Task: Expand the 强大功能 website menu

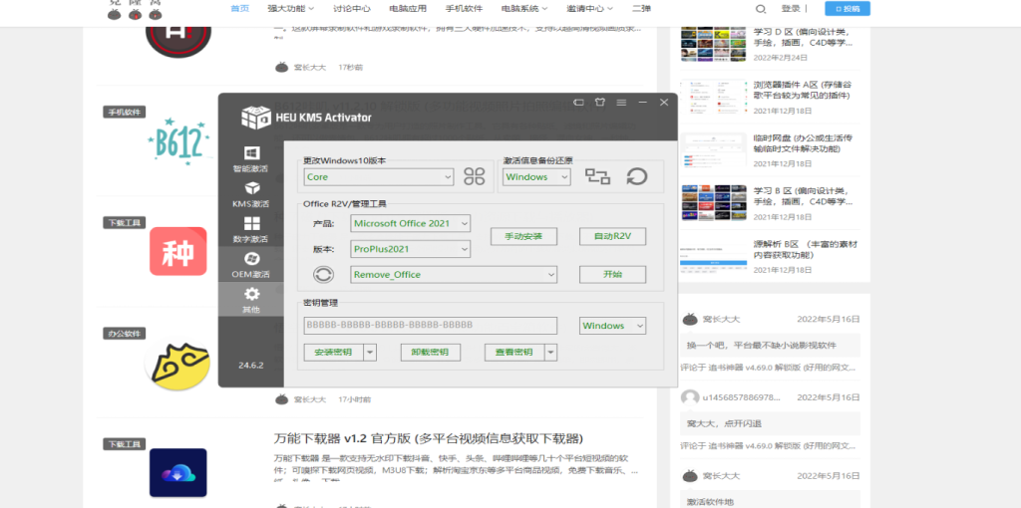Action: 290,8
